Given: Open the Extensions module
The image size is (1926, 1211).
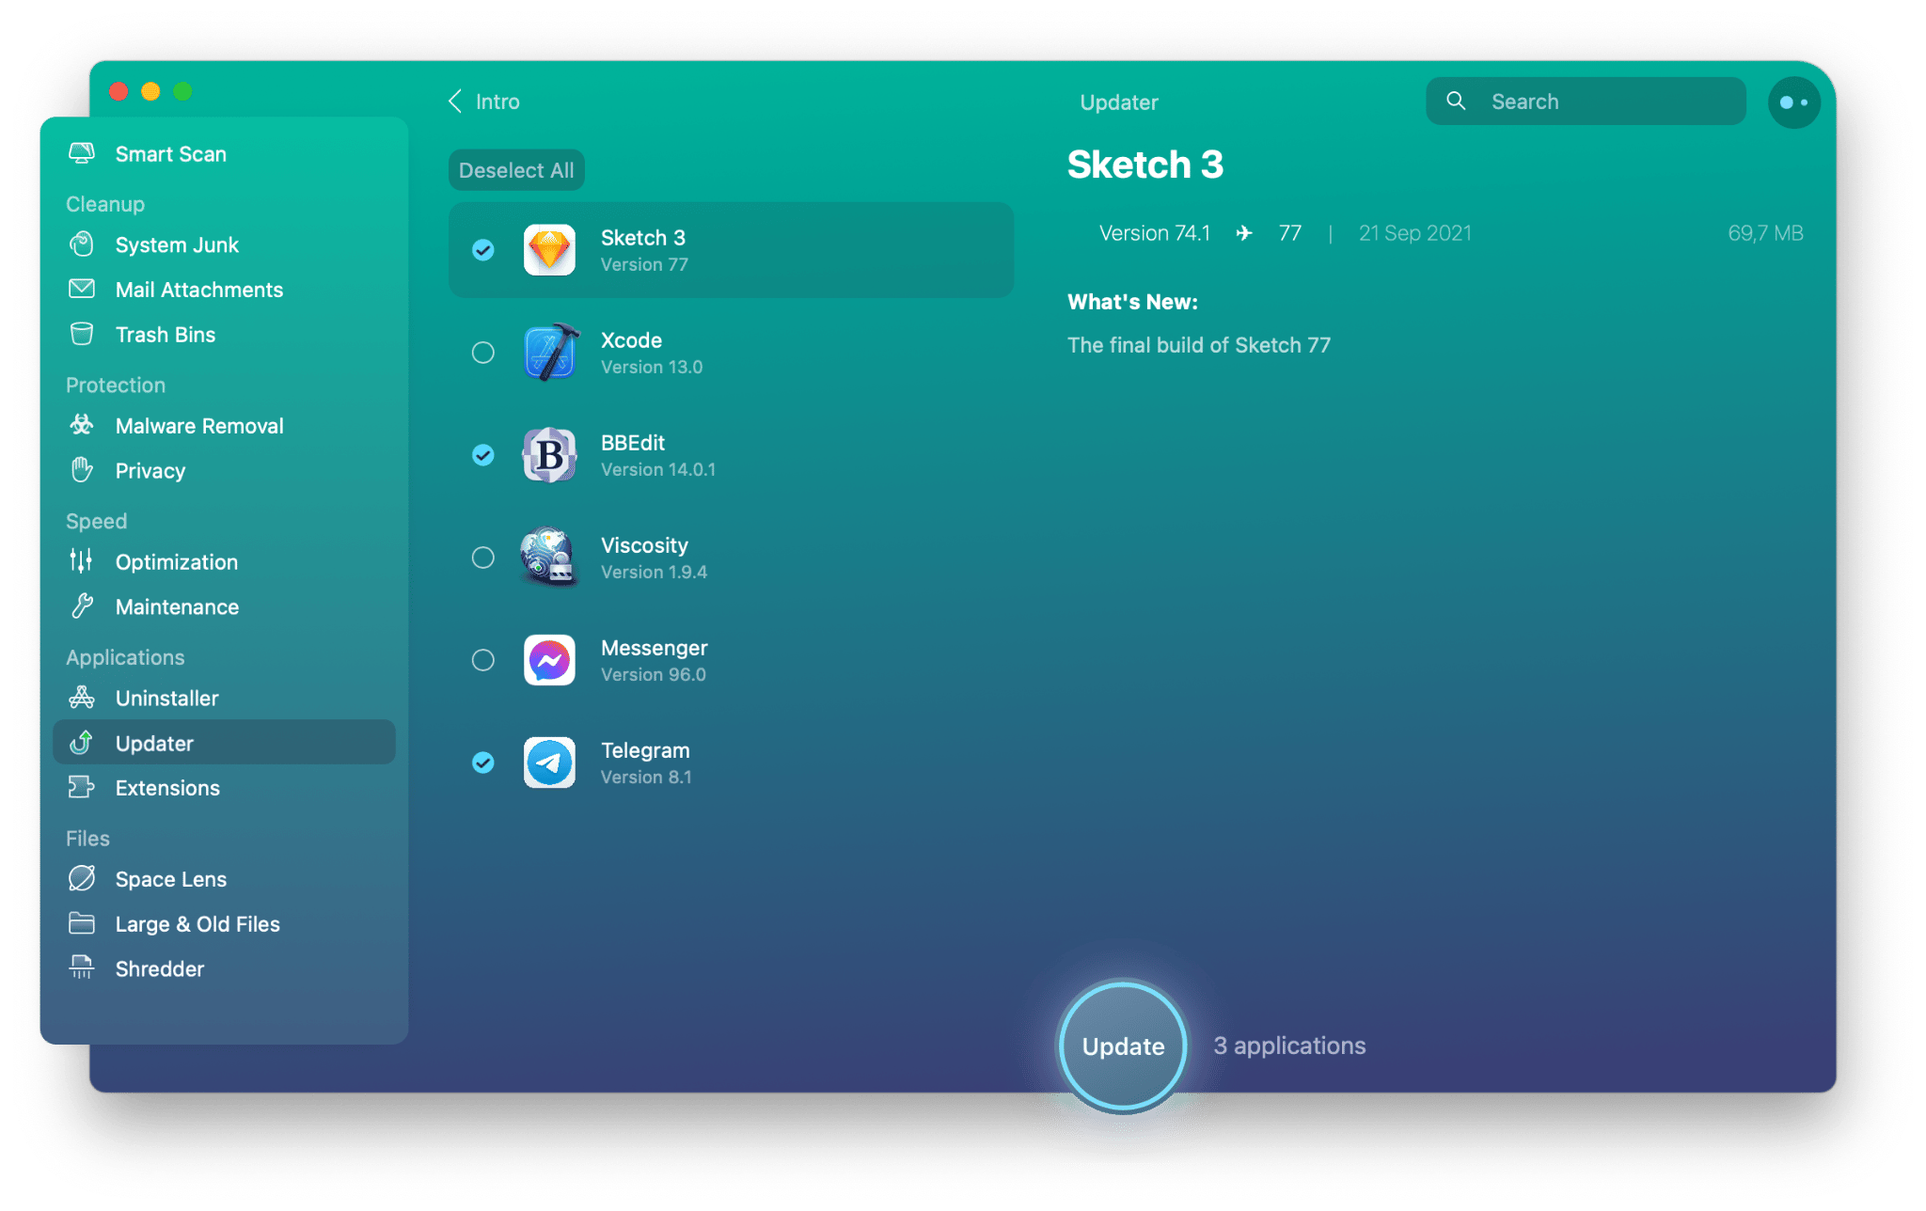Looking at the screenshot, I should coord(225,788).
